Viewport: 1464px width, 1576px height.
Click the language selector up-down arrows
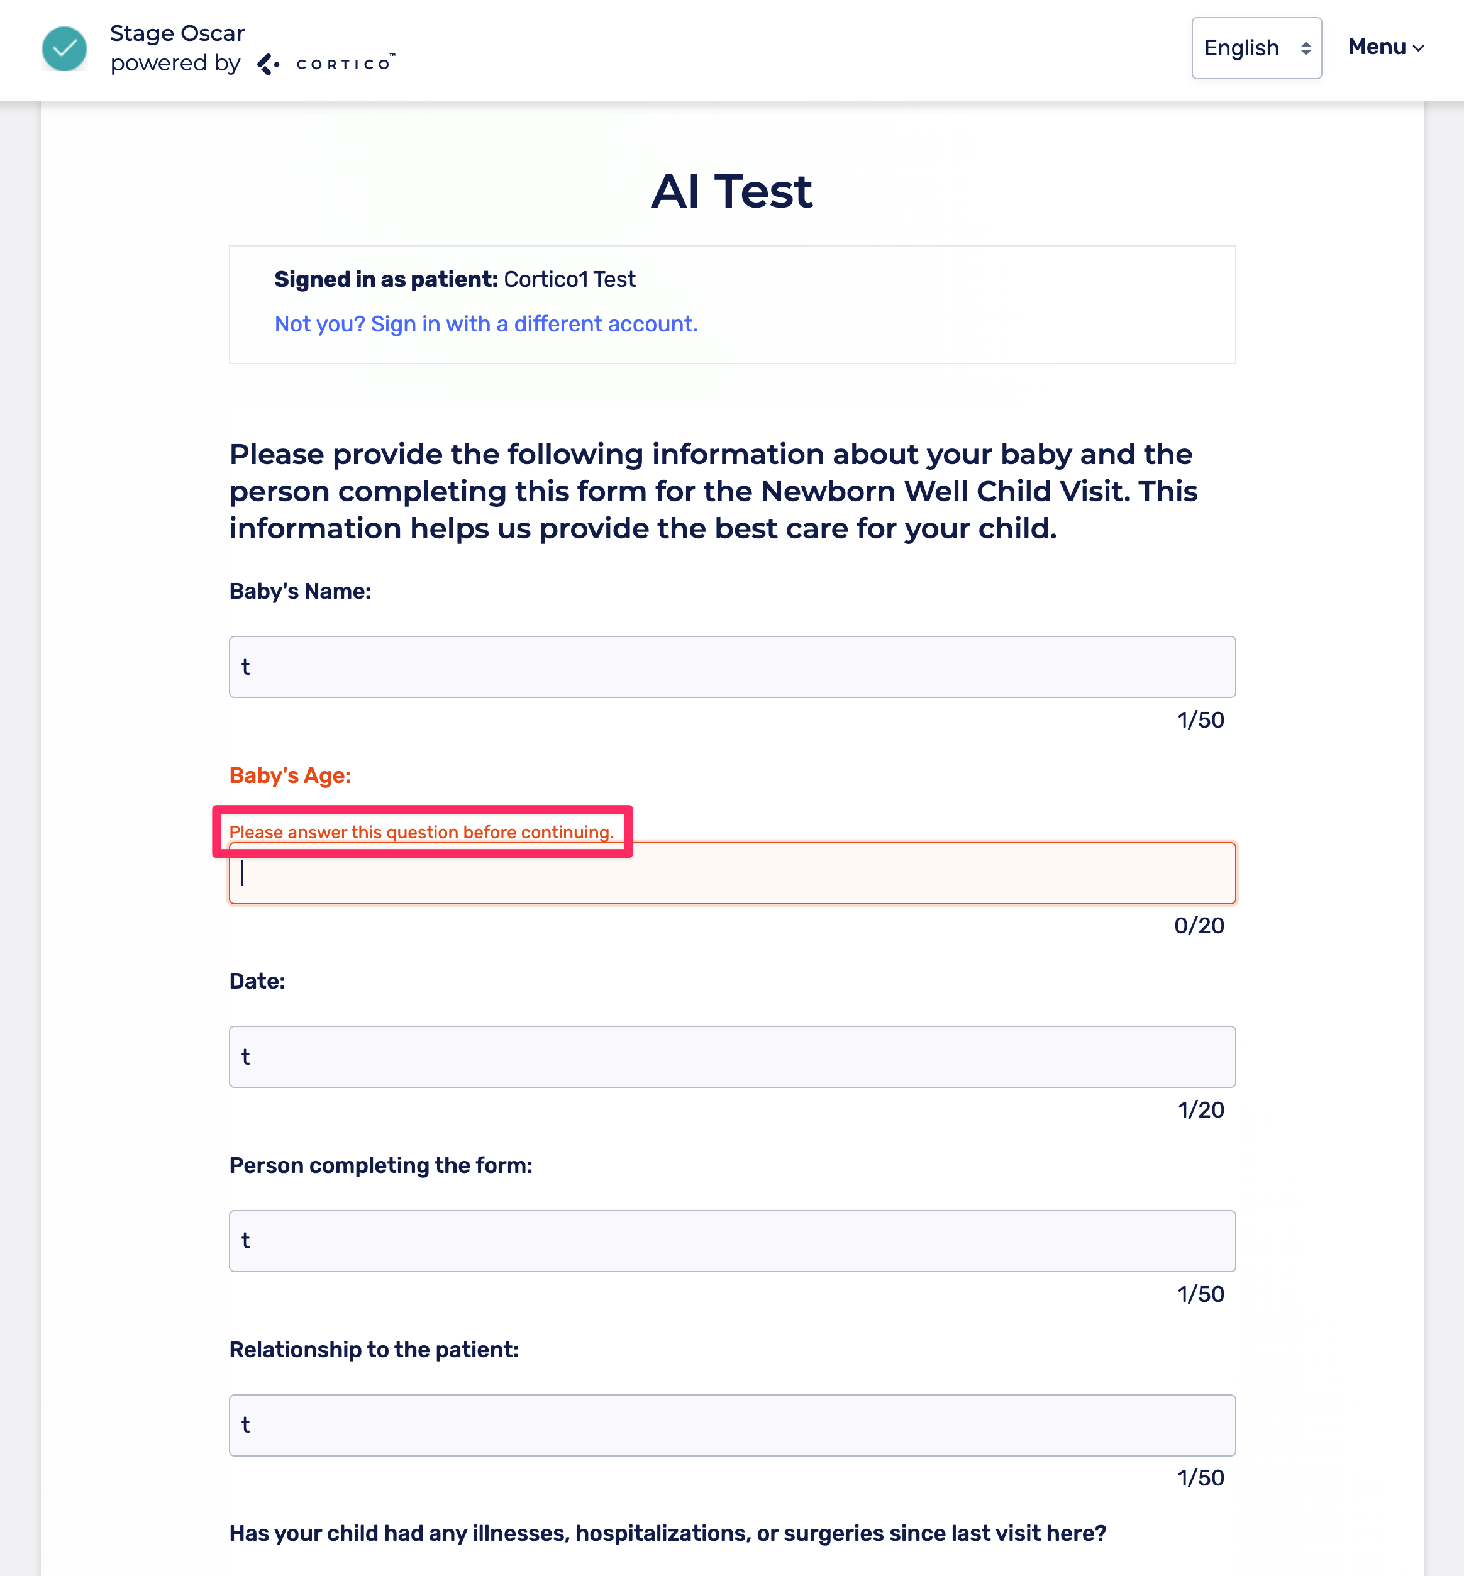(x=1305, y=48)
